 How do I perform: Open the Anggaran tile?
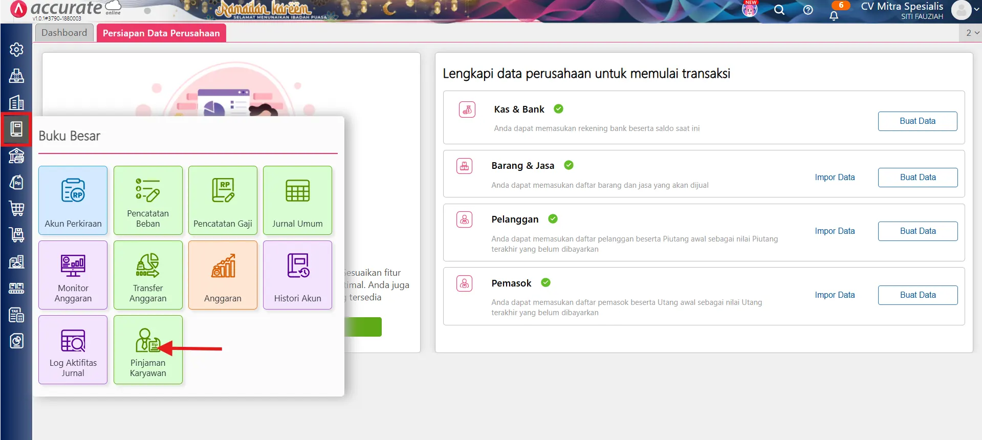(x=223, y=275)
